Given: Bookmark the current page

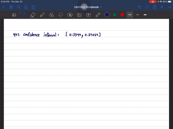Looking at the screenshot, I should click(26, 7).
